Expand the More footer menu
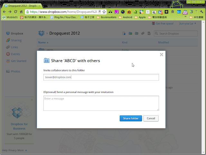 [22, 150]
